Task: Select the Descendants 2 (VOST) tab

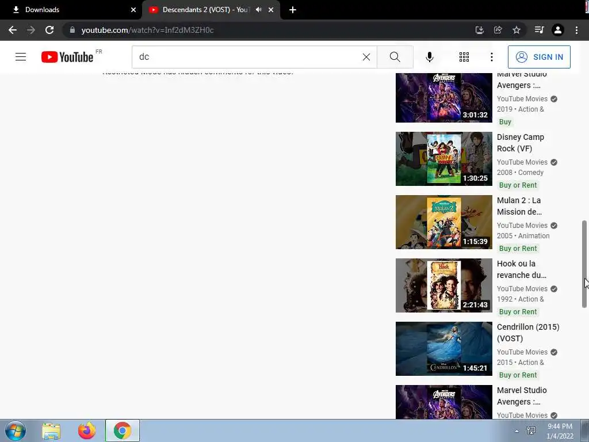Action: tap(205, 10)
